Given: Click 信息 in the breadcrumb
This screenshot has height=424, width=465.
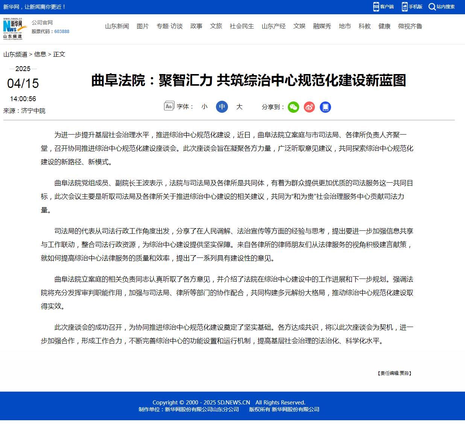Looking at the screenshot, I should [x=40, y=55].
